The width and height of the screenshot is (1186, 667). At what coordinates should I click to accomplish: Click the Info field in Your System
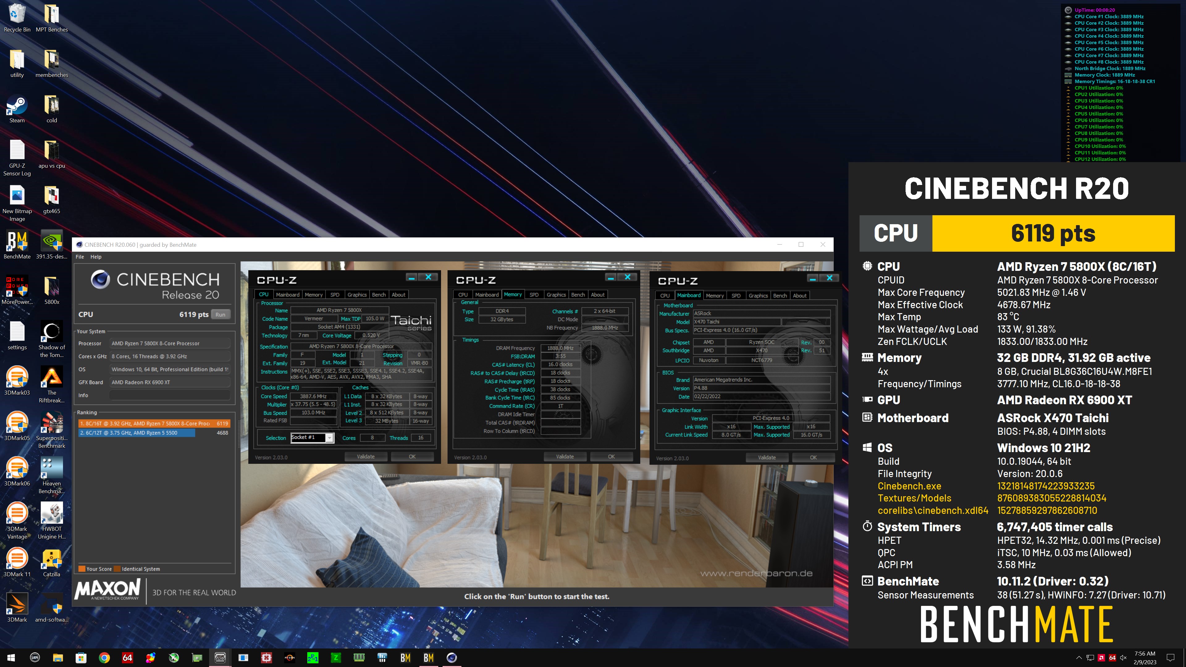tap(170, 395)
